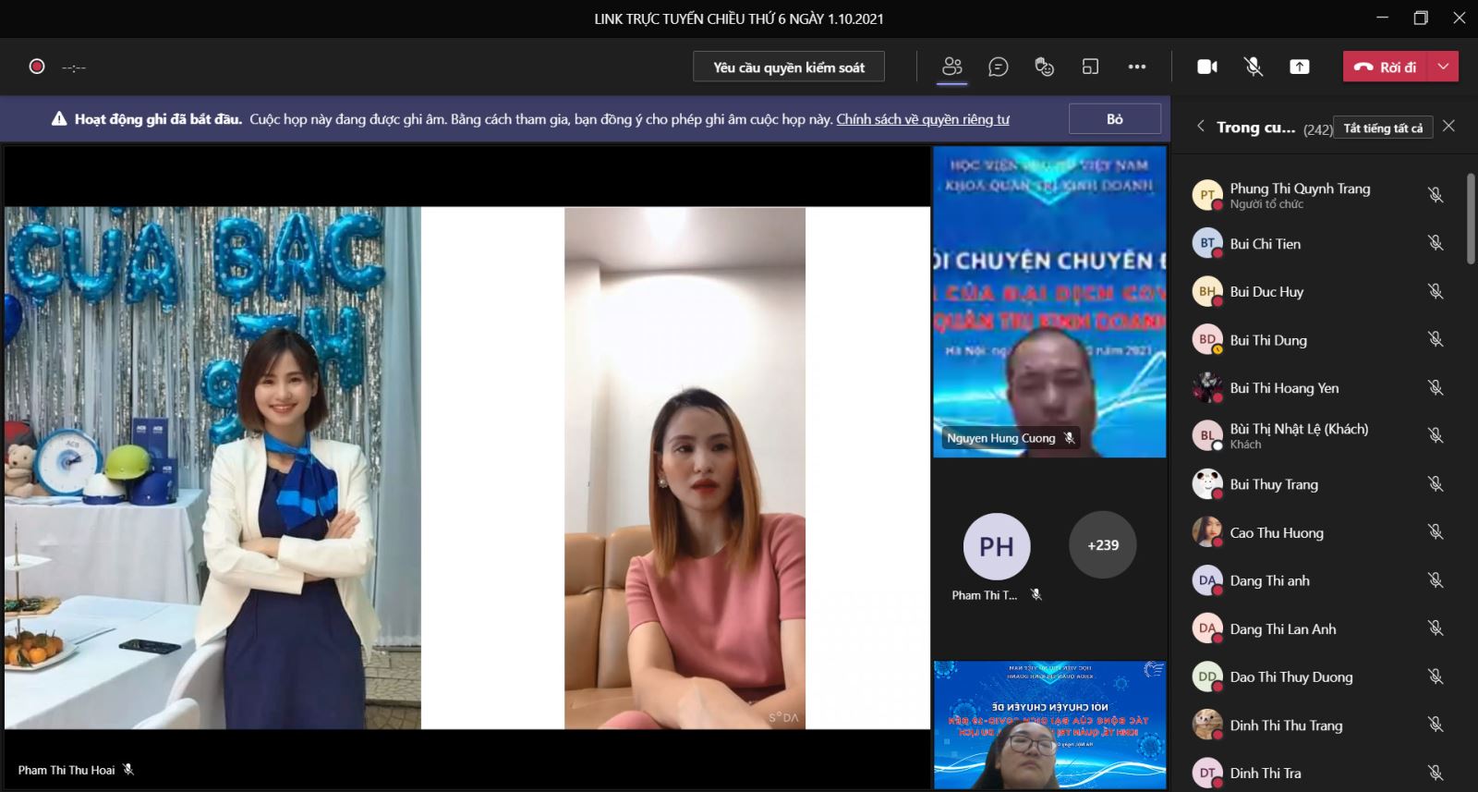Viewport: 1478px width, 792px height.
Task: Click the 'Yêu cầu quyền kiểm soát' button
Action: coord(789,67)
